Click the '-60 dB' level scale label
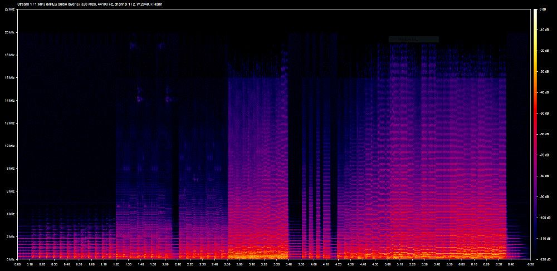Screen dimensions: 557x271 [544, 135]
